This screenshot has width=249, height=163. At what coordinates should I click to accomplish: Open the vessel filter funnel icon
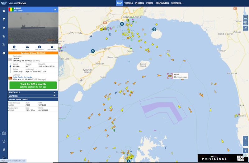4,19
